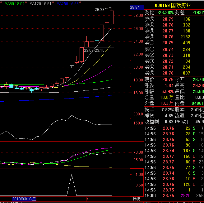
Task: Select the last trade row at 15:00
Action: tap(174, 195)
